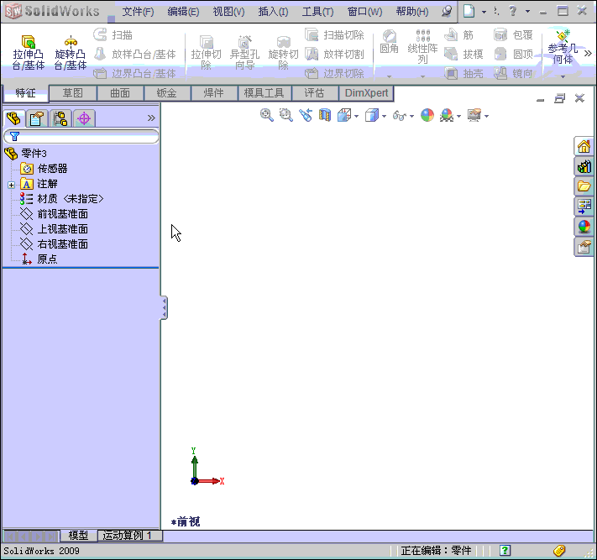Expand the CommandManager toolbar overflow chevron
Viewport: 597px width, 560px height.
point(588,53)
